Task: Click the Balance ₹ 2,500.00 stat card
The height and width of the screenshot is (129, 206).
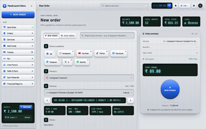Action: (131, 21)
